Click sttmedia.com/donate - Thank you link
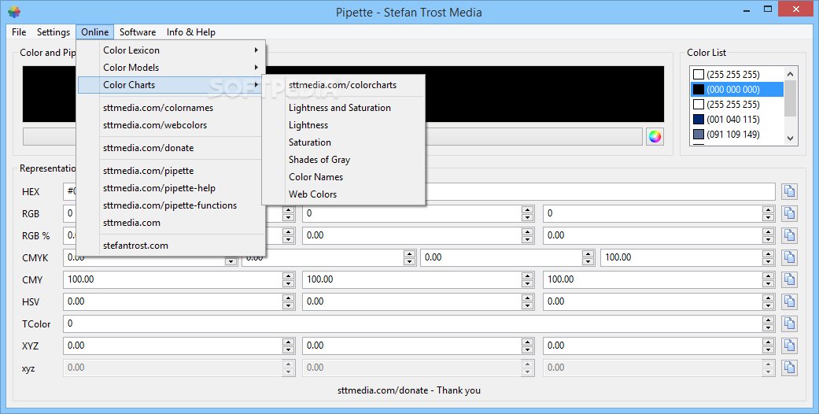 (409, 390)
